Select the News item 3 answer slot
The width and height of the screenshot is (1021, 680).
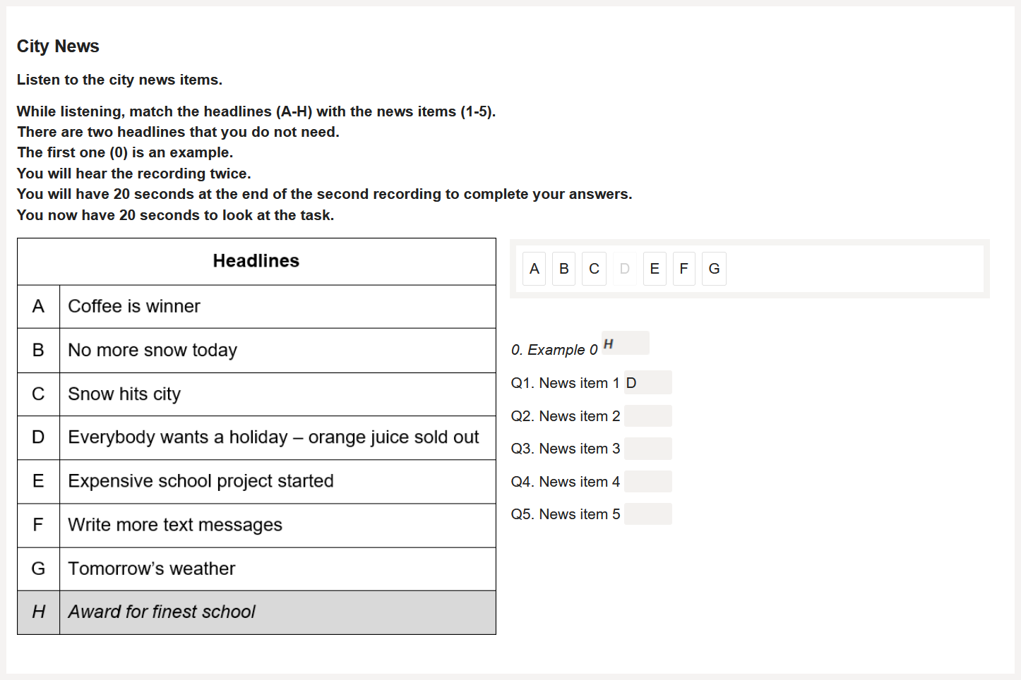pyautogui.click(x=647, y=449)
